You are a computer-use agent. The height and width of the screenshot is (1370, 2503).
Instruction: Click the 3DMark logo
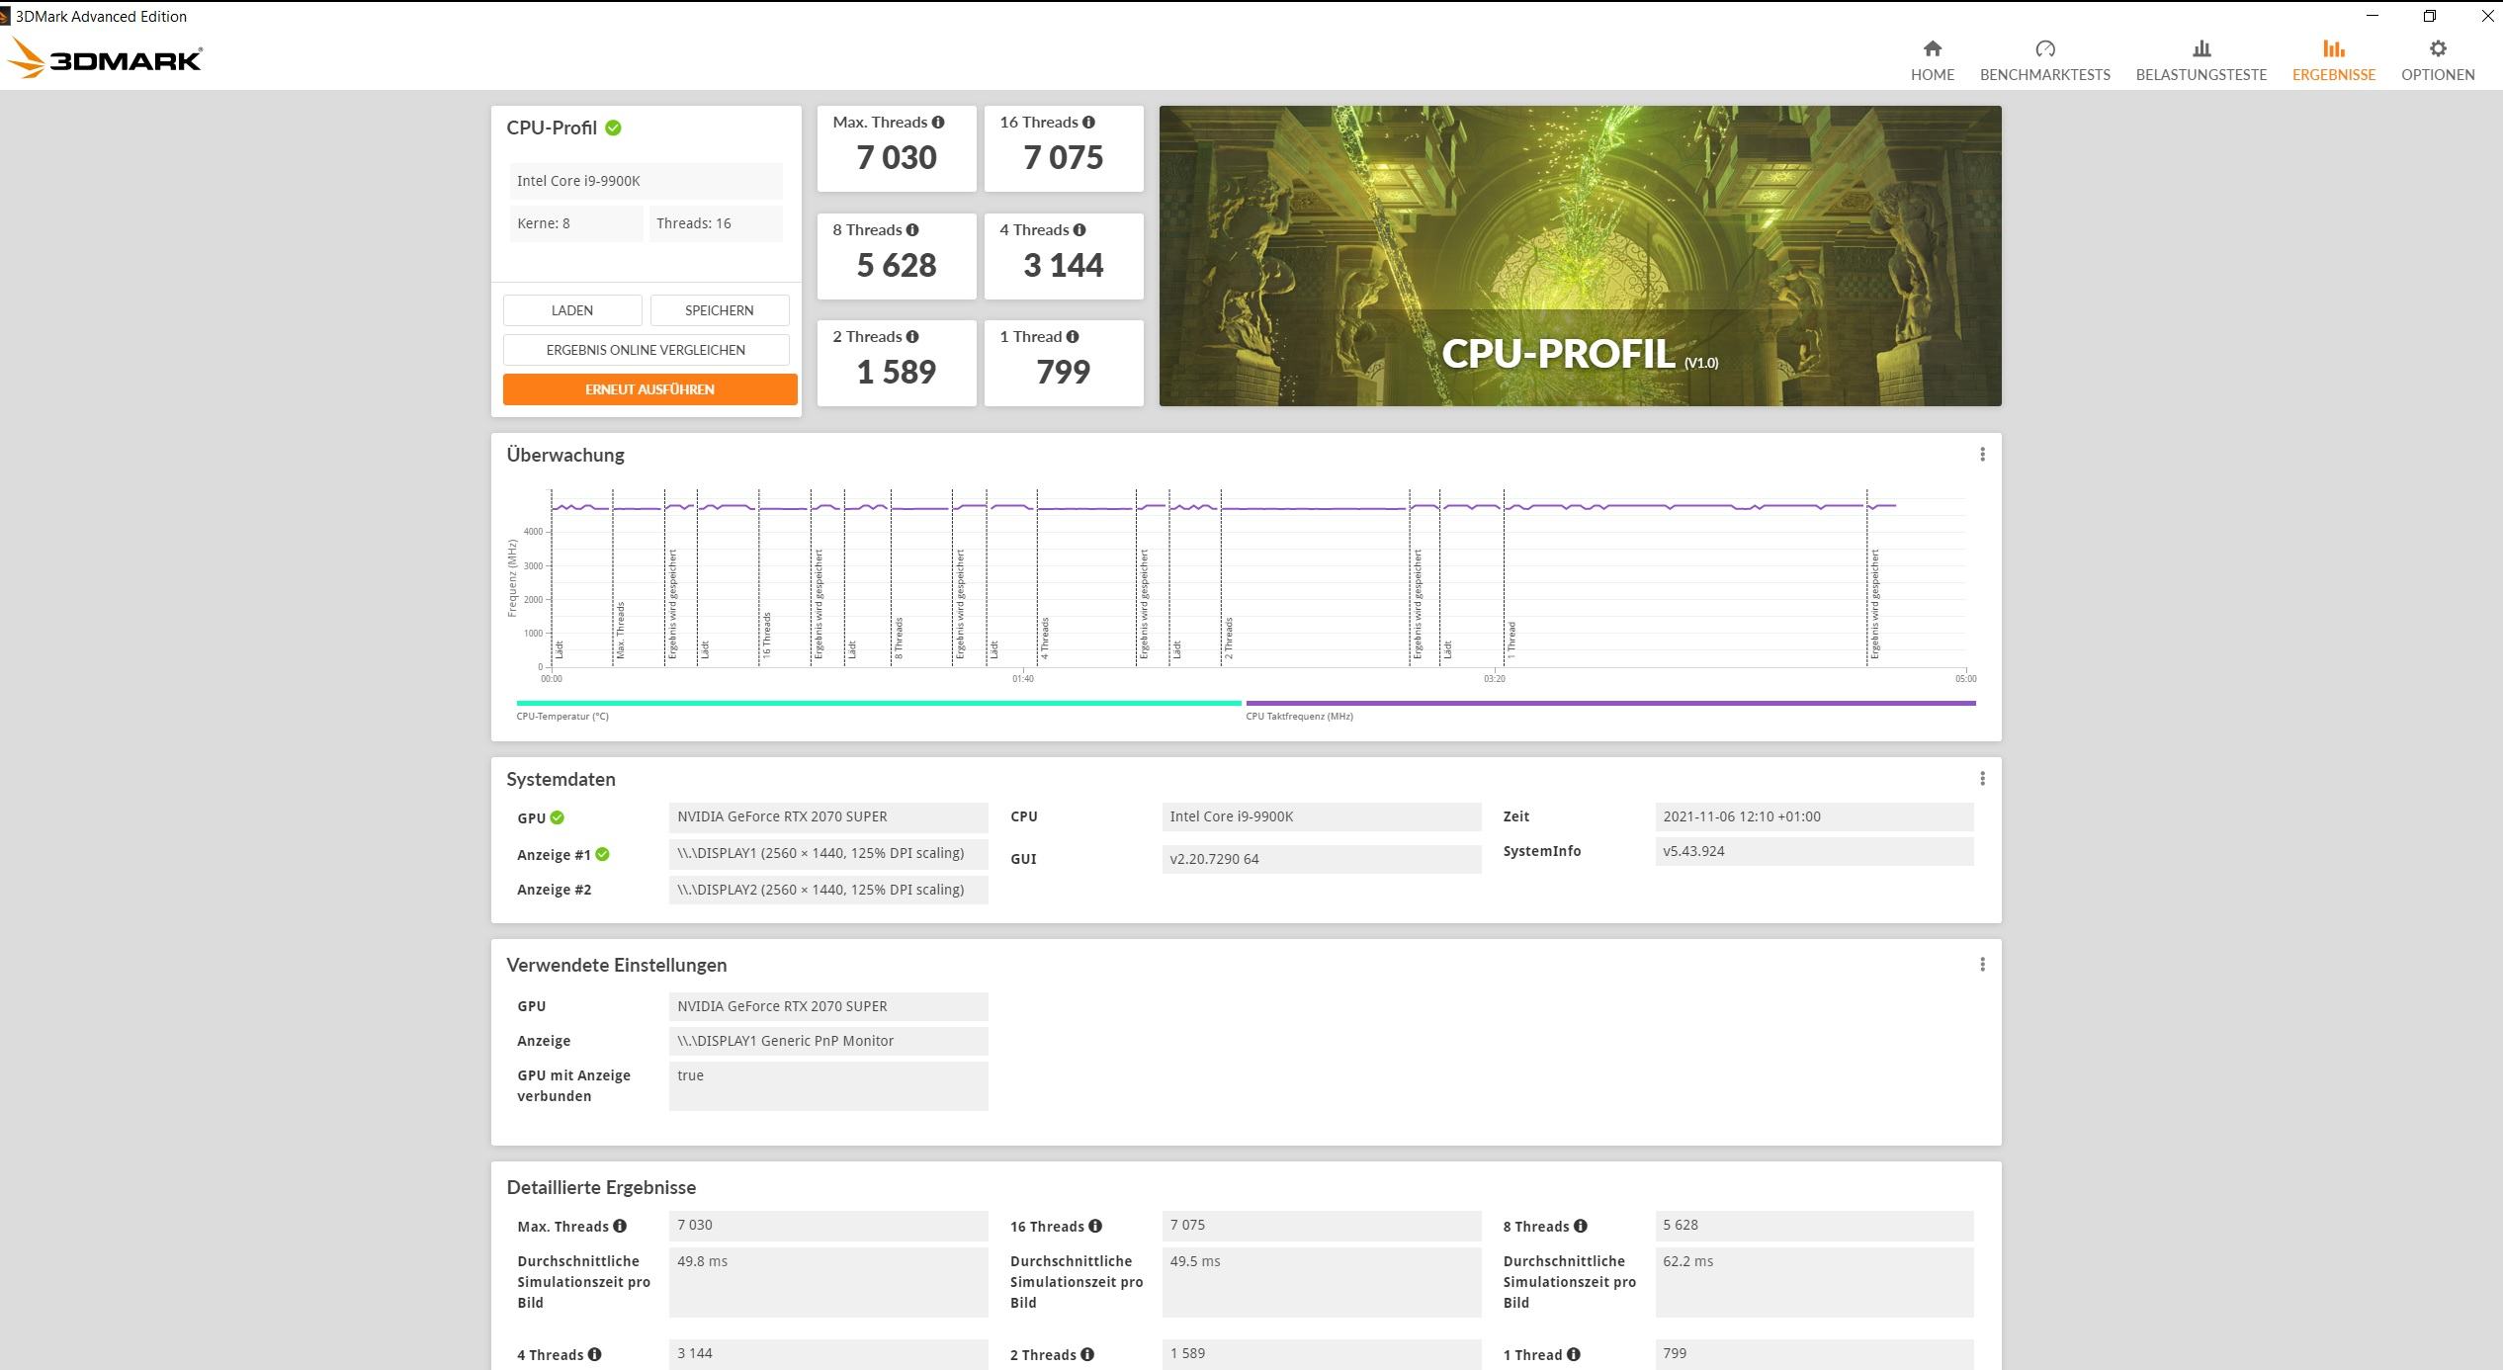(x=105, y=59)
